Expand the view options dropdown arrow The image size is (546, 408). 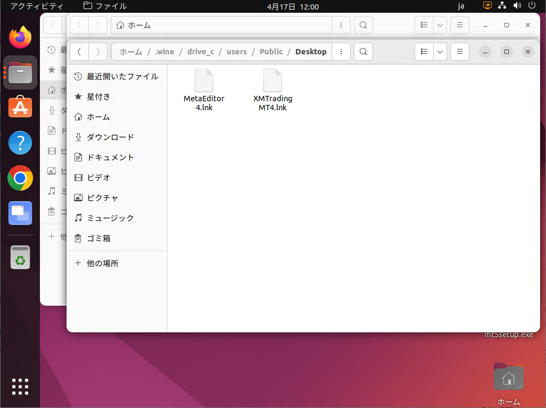(x=440, y=52)
